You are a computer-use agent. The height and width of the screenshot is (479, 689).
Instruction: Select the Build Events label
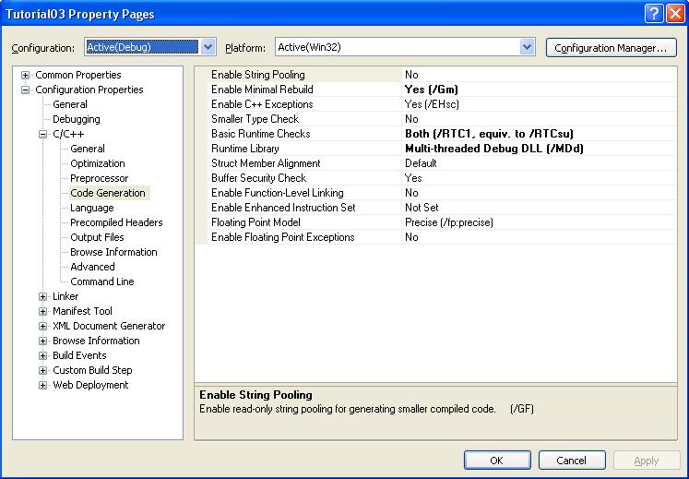point(79,355)
